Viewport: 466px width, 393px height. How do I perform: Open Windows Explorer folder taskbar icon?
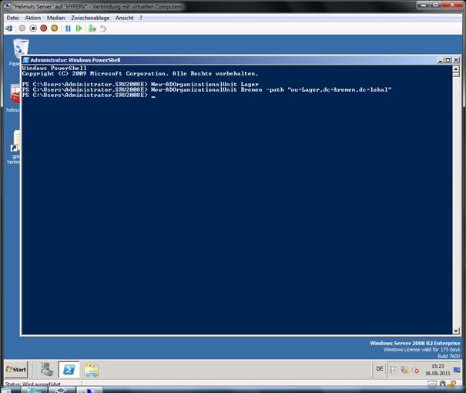(x=91, y=369)
